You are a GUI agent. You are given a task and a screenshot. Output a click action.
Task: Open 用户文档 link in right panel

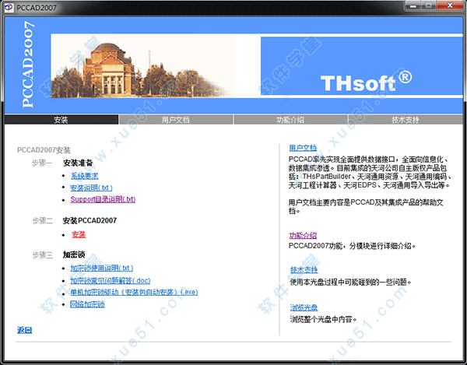tap(303, 147)
